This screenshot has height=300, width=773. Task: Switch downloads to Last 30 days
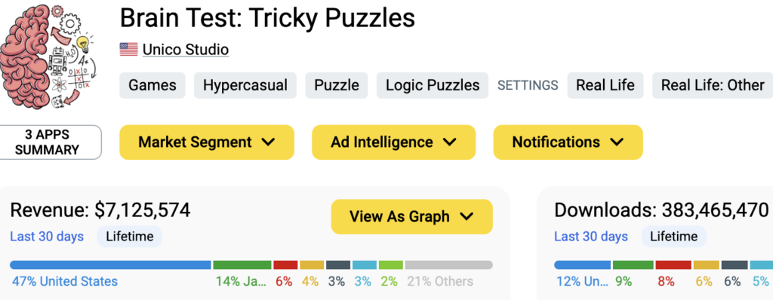pos(591,237)
